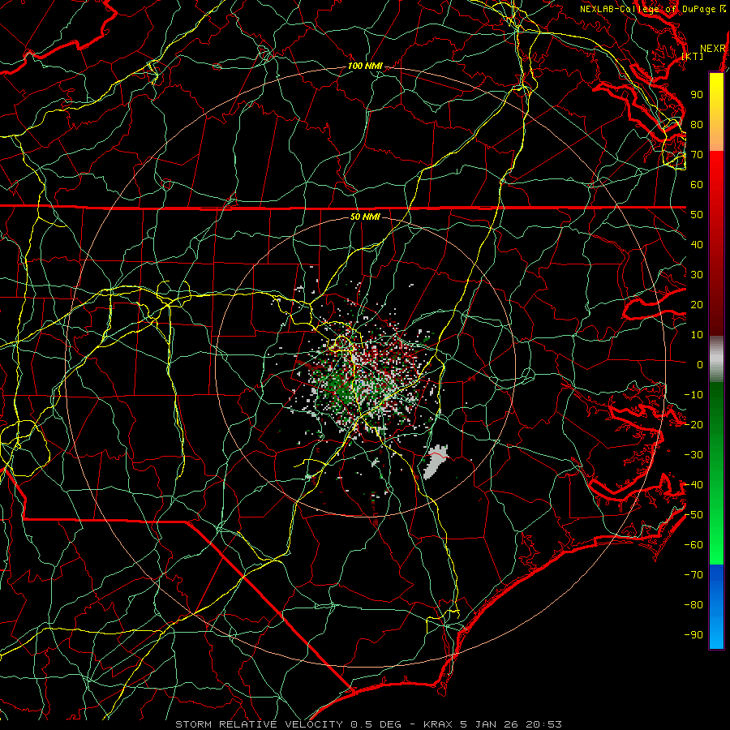Click the "40" value on the velocity scale

click(697, 245)
